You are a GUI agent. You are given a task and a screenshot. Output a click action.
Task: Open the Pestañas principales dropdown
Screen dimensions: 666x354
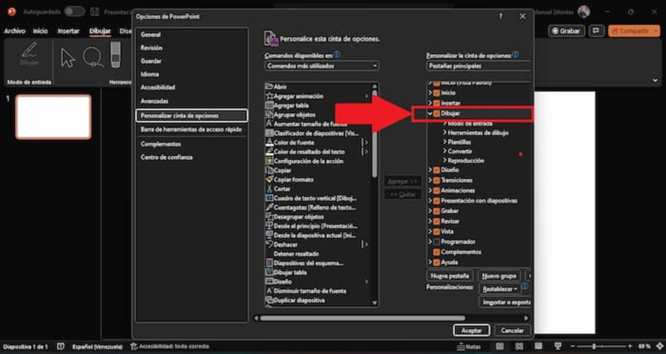[479, 66]
